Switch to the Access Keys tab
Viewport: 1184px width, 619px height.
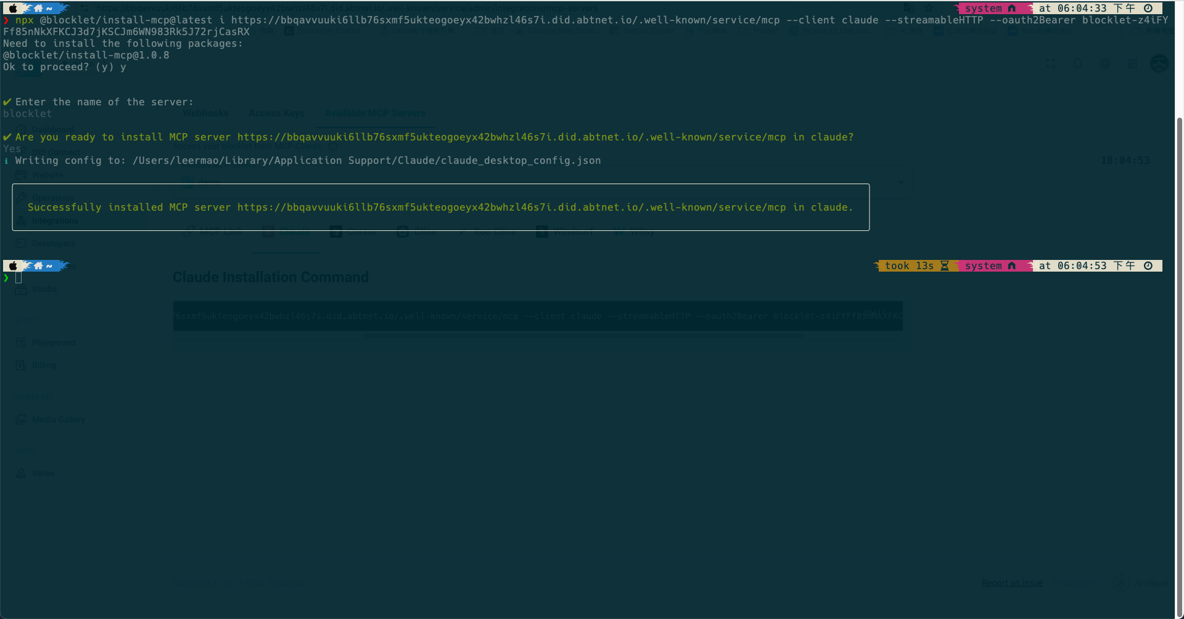276,113
